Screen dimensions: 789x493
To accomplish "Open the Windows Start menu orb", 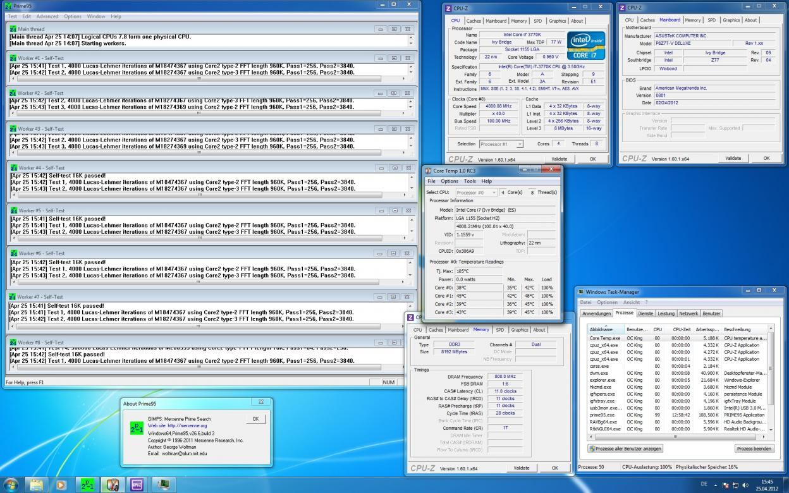I will click(x=12, y=484).
